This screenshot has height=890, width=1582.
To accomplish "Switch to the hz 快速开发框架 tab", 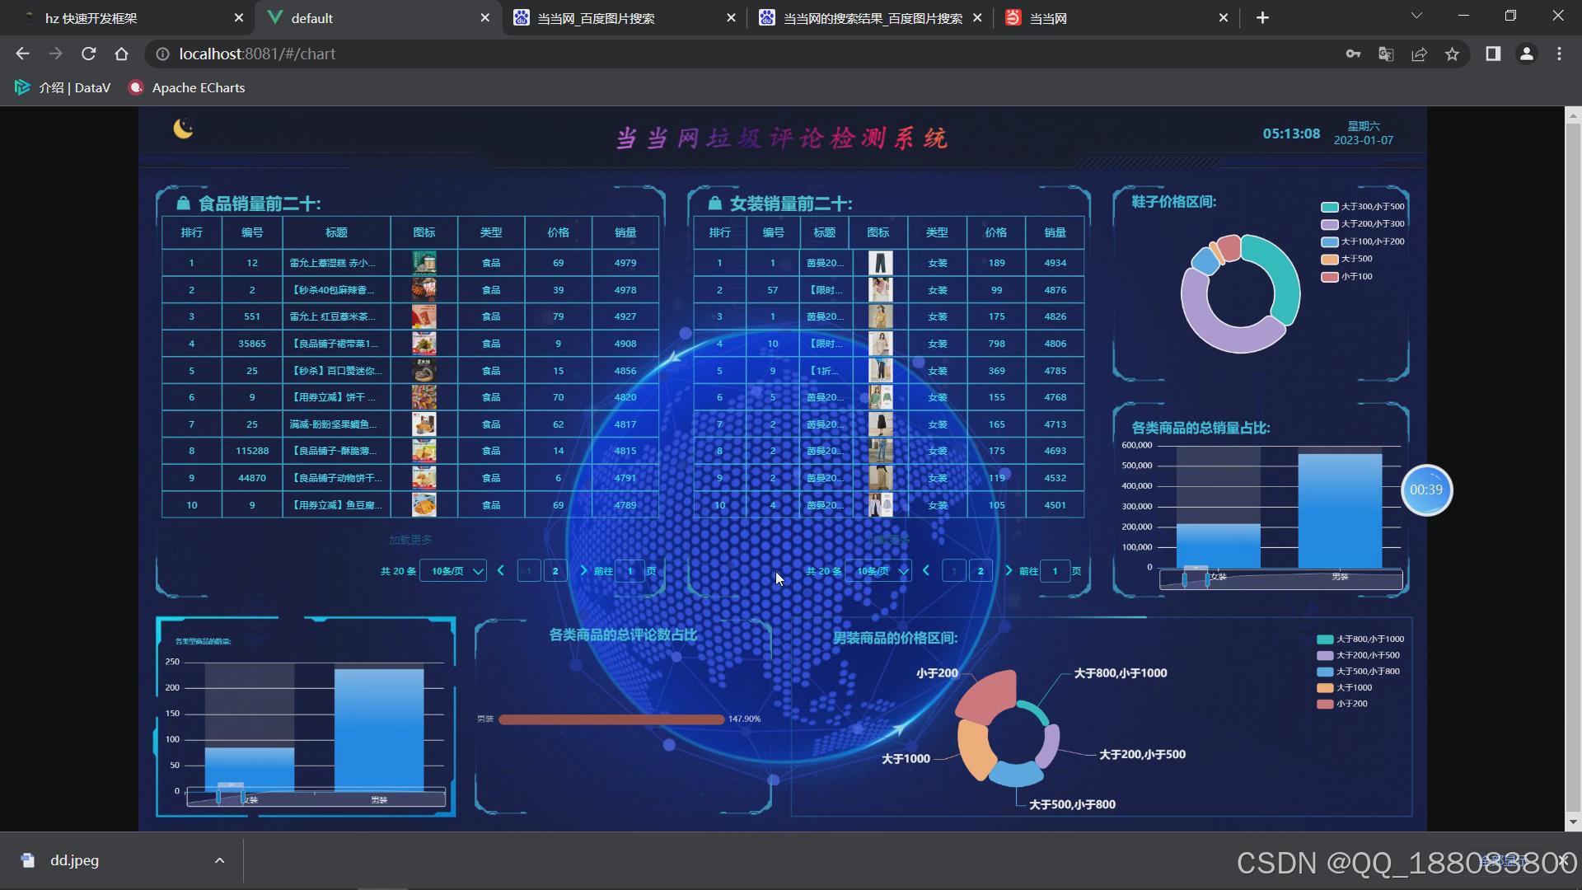I will 91,18.
